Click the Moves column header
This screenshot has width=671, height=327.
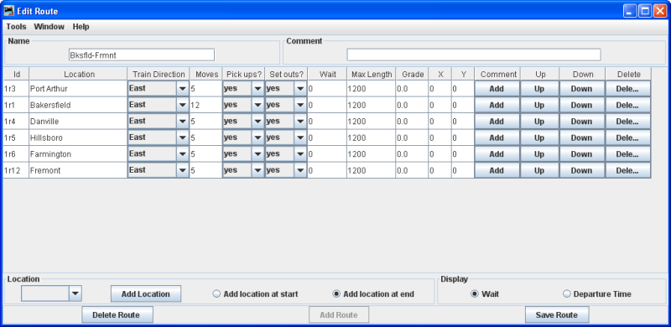click(x=205, y=74)
